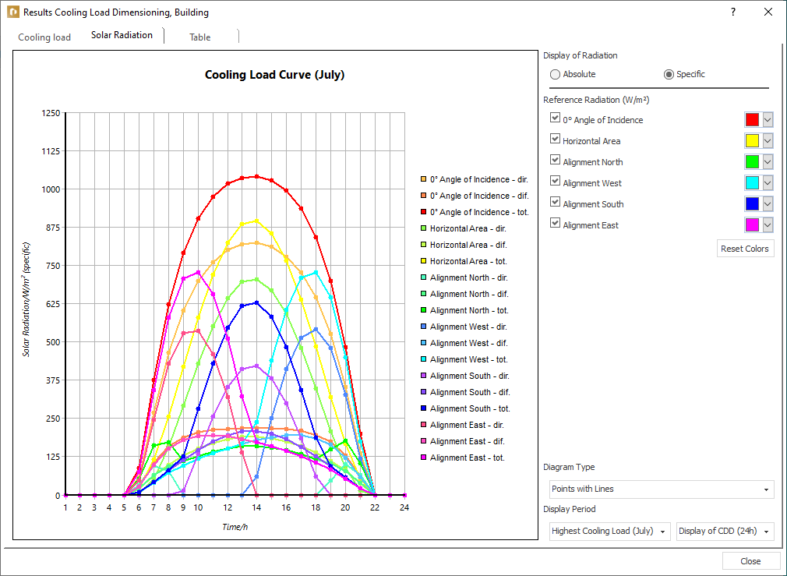
Task: Click legend marker for Horizontal Area - dif.
Action: (423, 245)
